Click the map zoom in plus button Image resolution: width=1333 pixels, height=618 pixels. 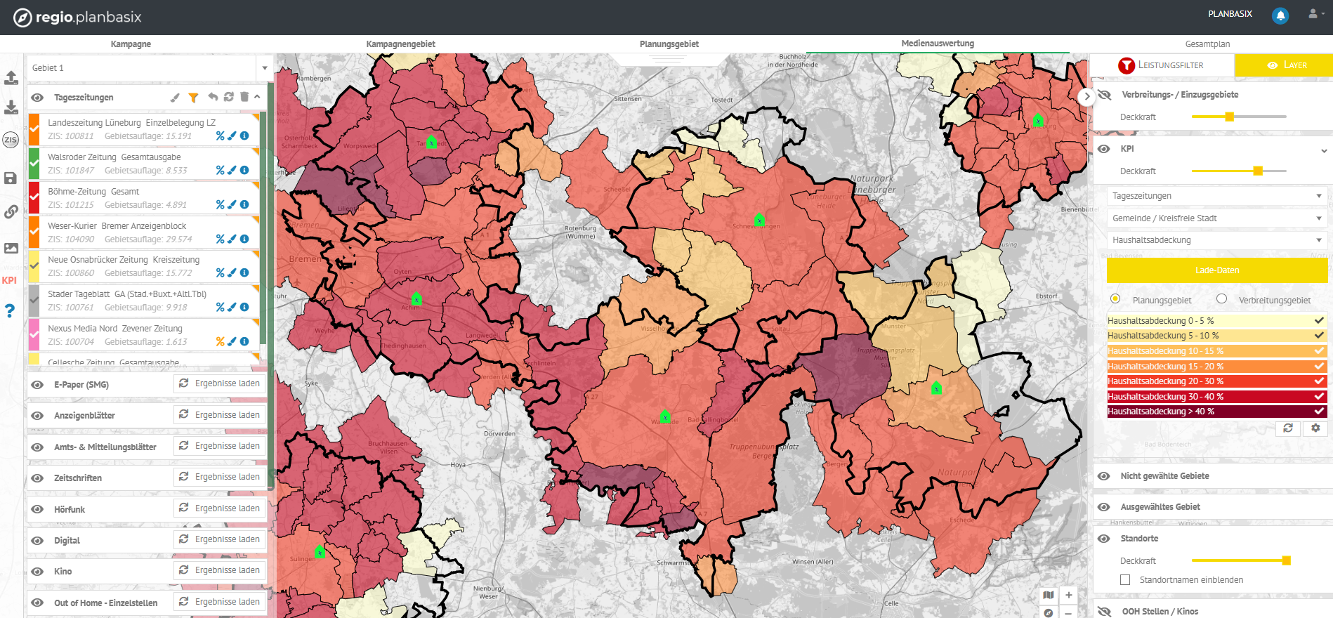click(x=1068, y=595)
